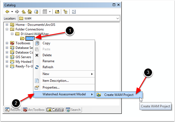The image size is (175, 122).
Task: Click the Delete X icon in menu
Action: tap(37, 55)
